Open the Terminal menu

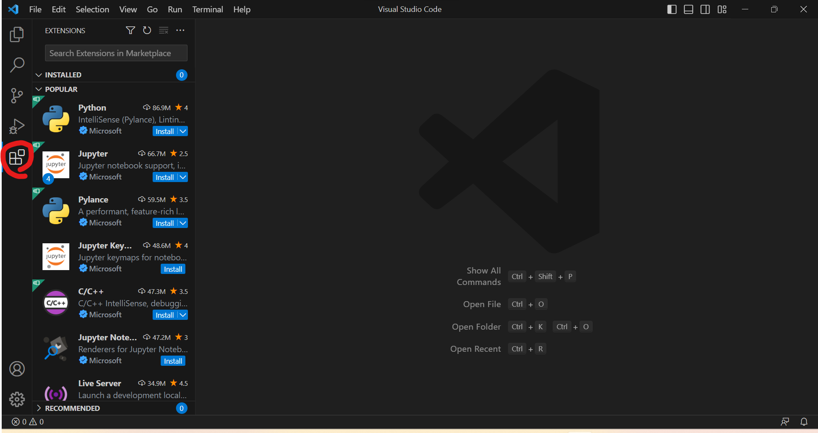207,9
